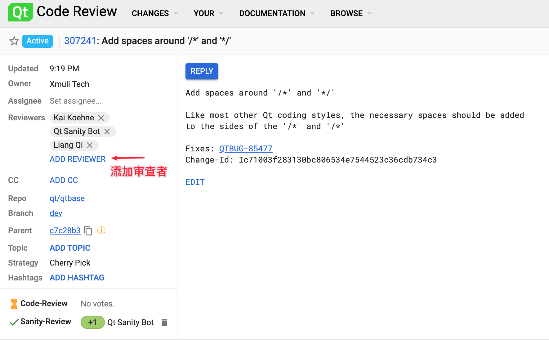549x340 pixels.
Task: Click the Set assignee field
Action: tap(75, 101)
